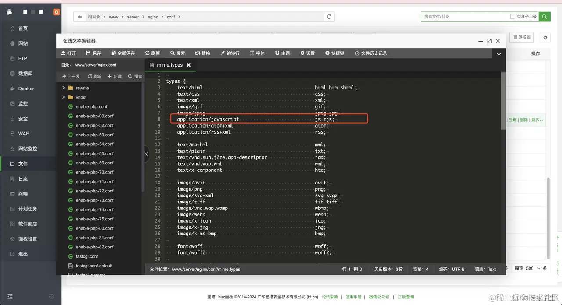Click the WAF icon in sidebar
Screen dimensions: 562x305
pyautogui.click(x=12, y=134)
